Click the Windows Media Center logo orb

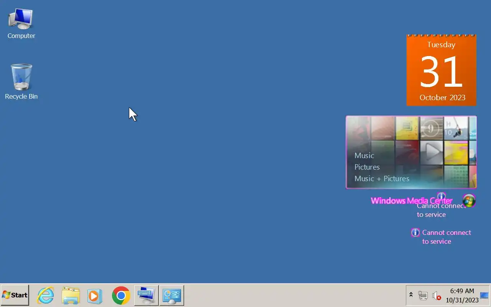point(469,200)
